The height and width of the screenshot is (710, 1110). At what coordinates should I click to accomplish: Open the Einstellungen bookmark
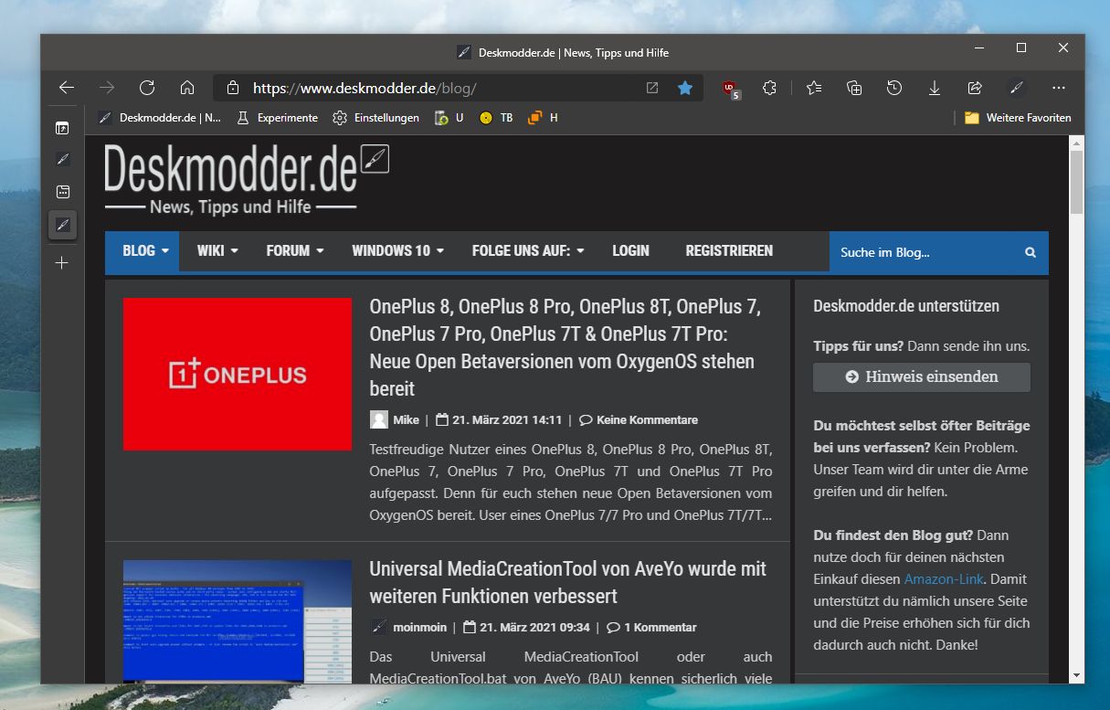375,118
